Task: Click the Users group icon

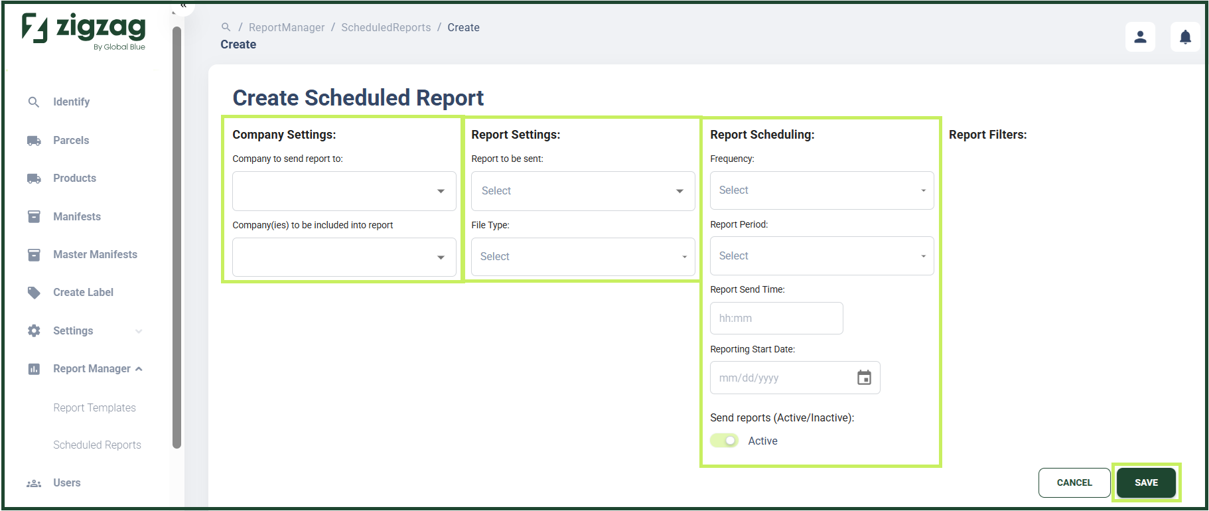Action: tap(34, 483)
